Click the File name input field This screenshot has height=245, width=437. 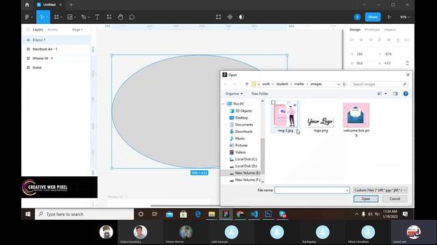310,191
